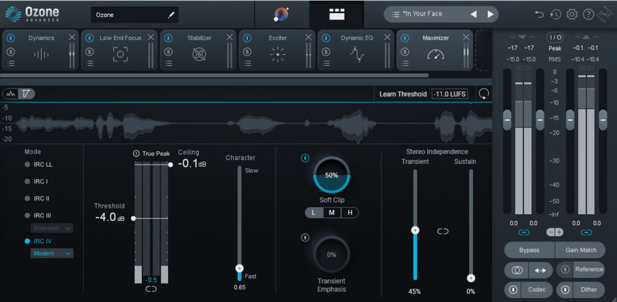
Task: Click the help question mark icon
Action: pos(588,14)
